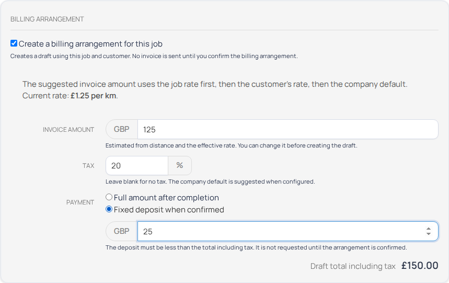Increase deposit with the stepper up arrow
This screenshot has height=283, width=449.
tap(429, 229)
